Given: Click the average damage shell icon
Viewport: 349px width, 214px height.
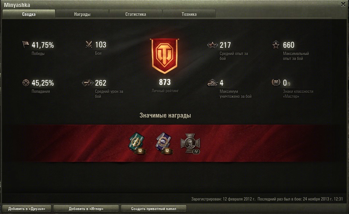Looking at the screenshot, I should coord(87,83).
